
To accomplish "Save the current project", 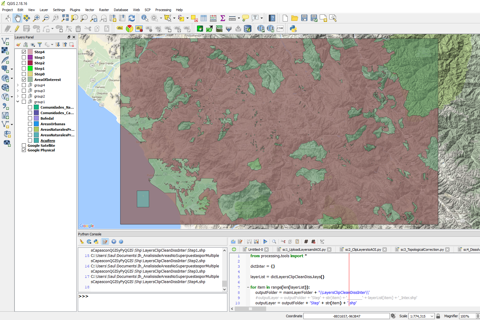I will coord(304,18).
